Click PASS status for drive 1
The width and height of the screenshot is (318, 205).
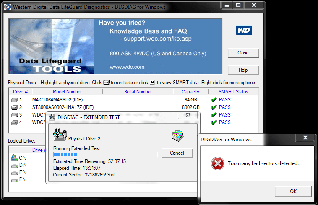(x=225, y=100)
